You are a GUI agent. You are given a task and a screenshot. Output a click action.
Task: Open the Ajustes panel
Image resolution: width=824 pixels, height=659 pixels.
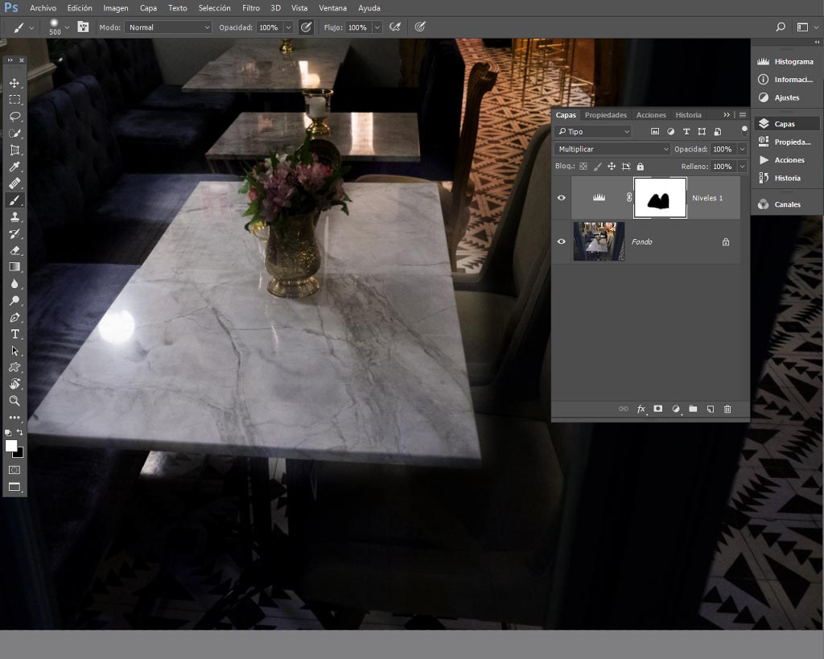tap(786, 97)
